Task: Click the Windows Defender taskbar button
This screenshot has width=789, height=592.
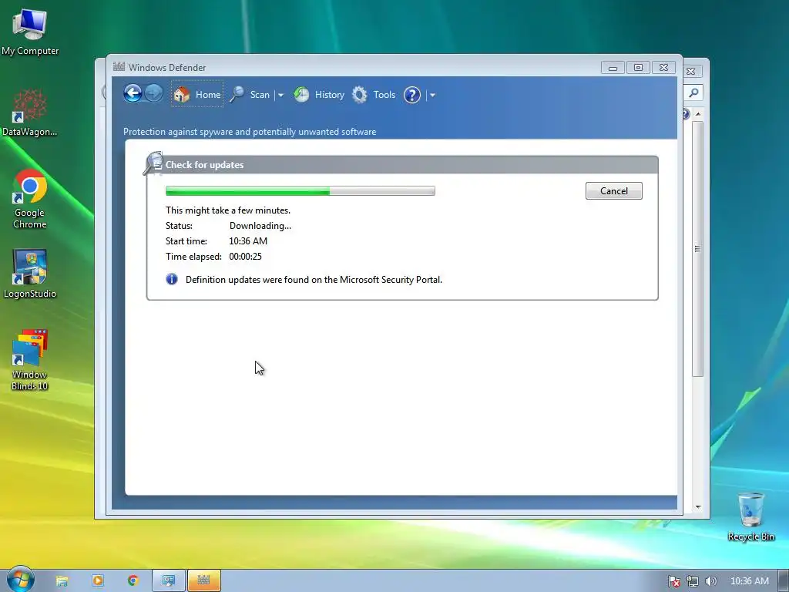Action: 203,580
